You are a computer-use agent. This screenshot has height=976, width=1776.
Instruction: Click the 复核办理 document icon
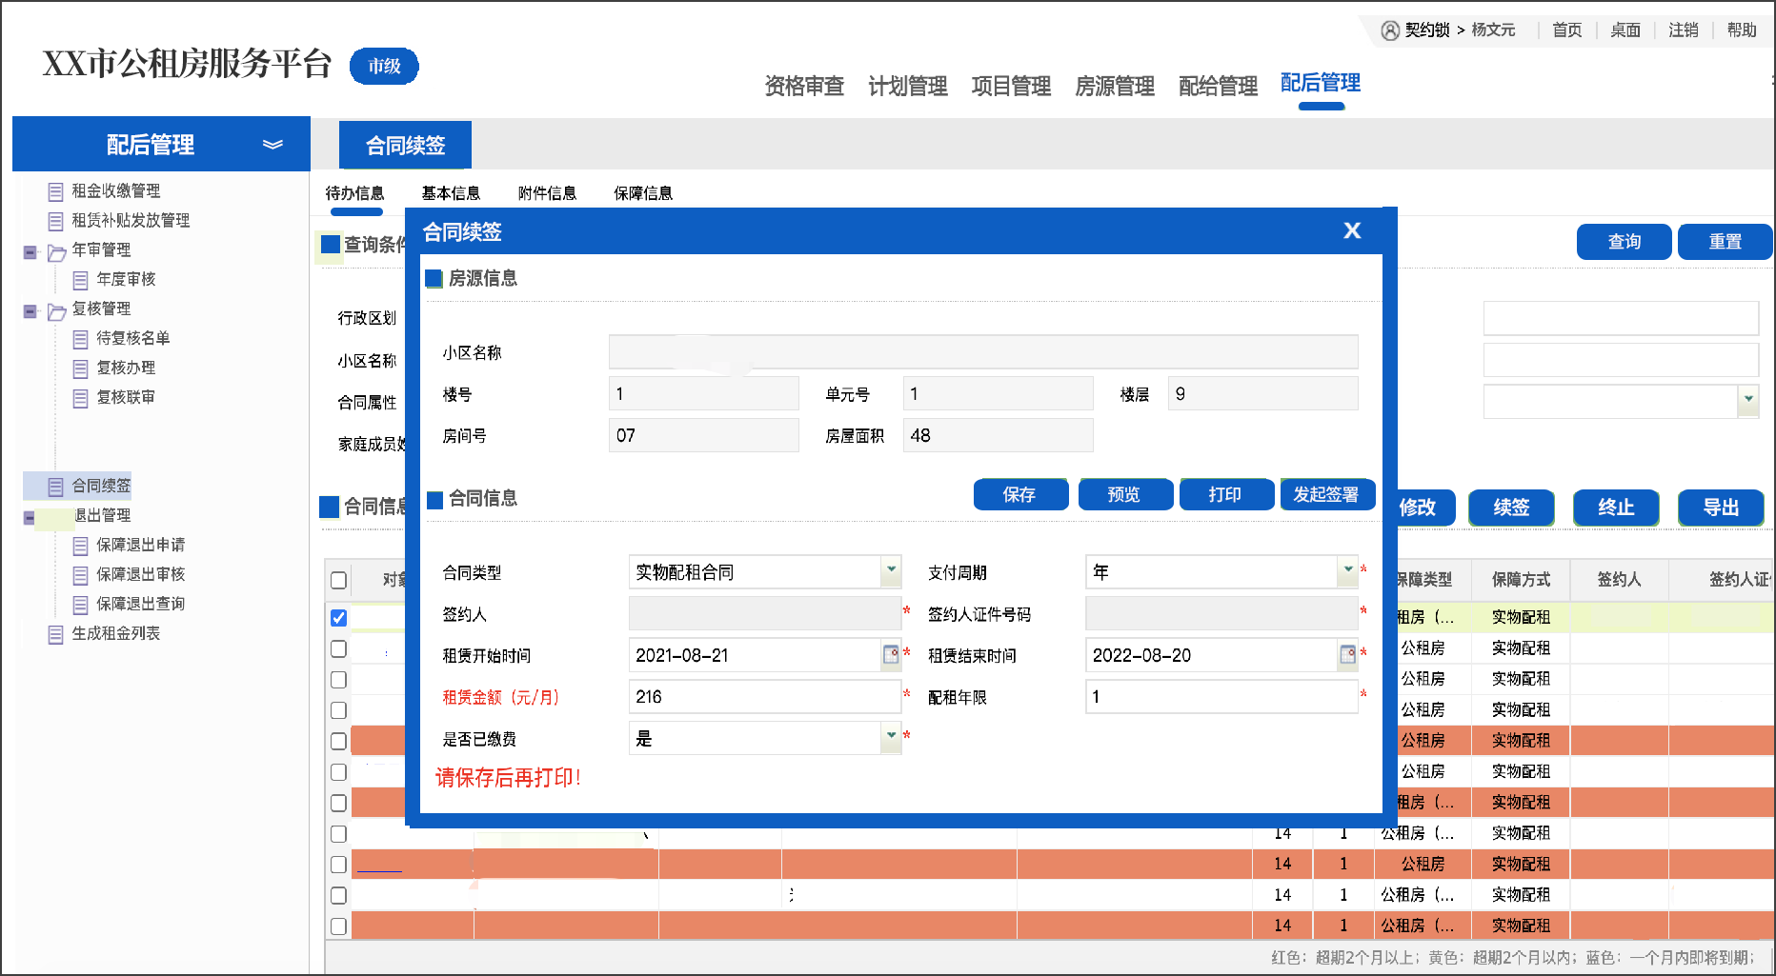(x=80, y=368)
